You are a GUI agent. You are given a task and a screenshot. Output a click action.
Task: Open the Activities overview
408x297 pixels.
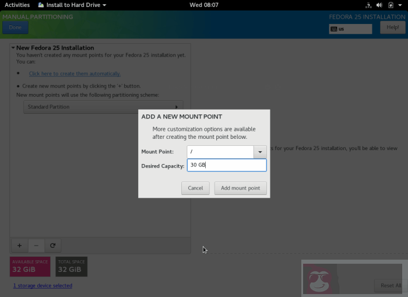pos(17,5)
